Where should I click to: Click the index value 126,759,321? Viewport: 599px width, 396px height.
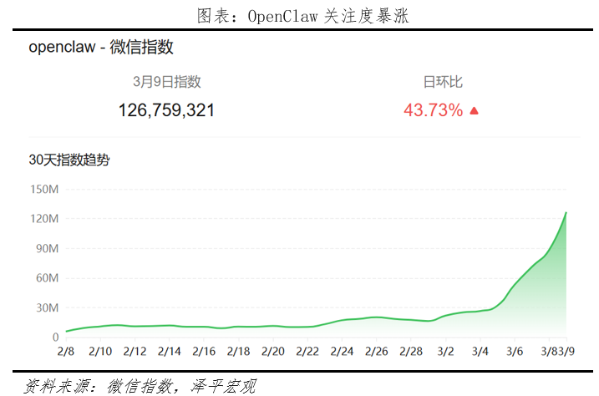[166, 110]
